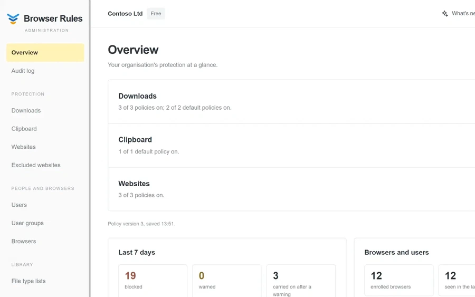Click the '1 of 1 default policy on.' text
The height and width of the screenshot is (297, 475).
tap(149, 151)
